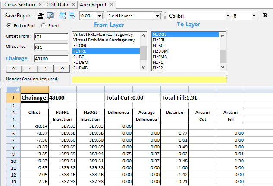Expand the Field Layers dropdown

point(157,16)
